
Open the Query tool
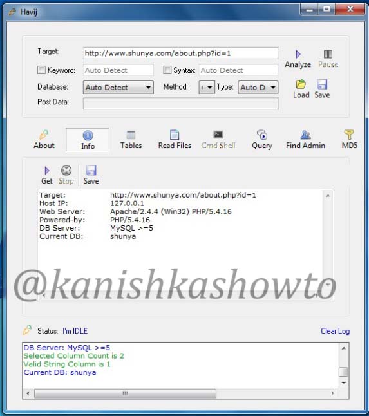click(x=262, y=140)
